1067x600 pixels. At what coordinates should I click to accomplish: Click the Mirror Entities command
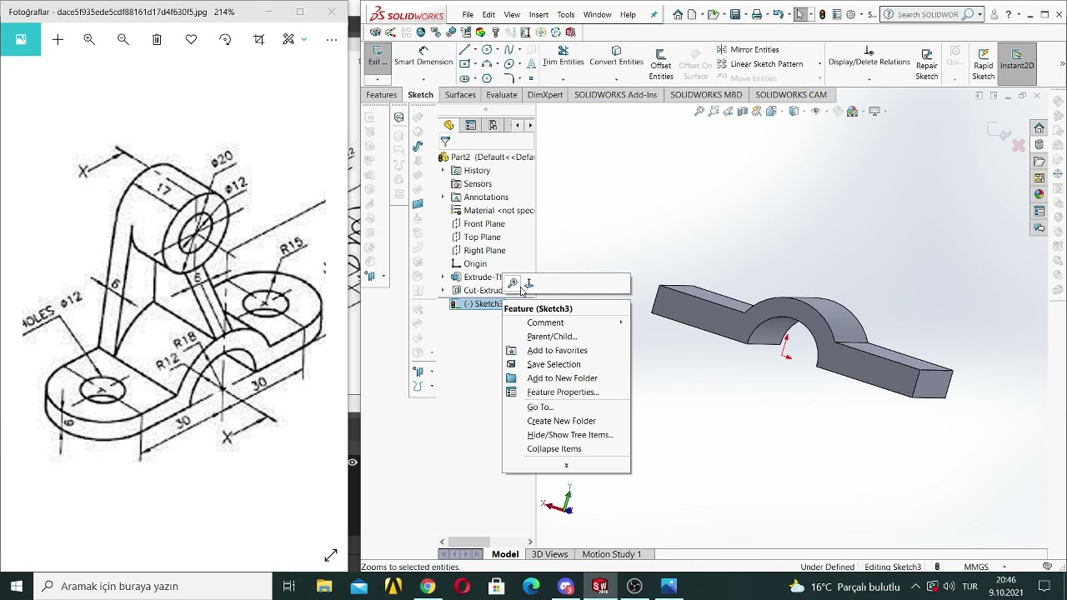click(747, 50)
